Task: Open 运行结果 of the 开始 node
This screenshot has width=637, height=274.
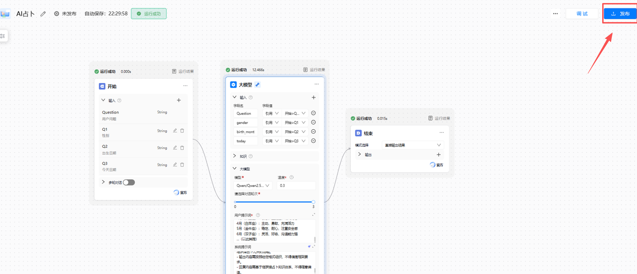Action: click(x=183, y=71)
